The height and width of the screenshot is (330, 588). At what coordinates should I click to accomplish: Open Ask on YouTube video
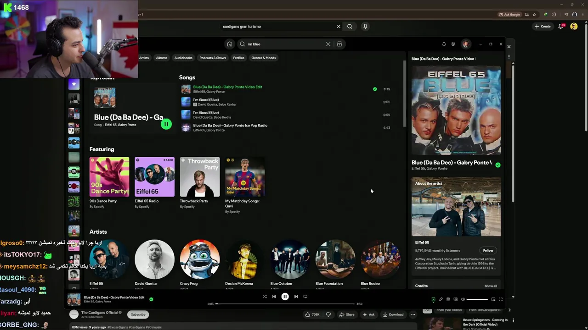[368, 314]
